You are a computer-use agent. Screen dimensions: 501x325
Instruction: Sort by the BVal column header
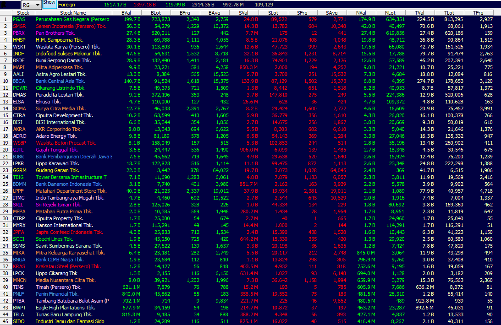coord(126,13)
